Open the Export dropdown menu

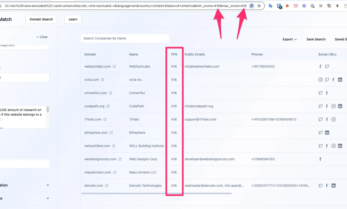click(289, 39)
